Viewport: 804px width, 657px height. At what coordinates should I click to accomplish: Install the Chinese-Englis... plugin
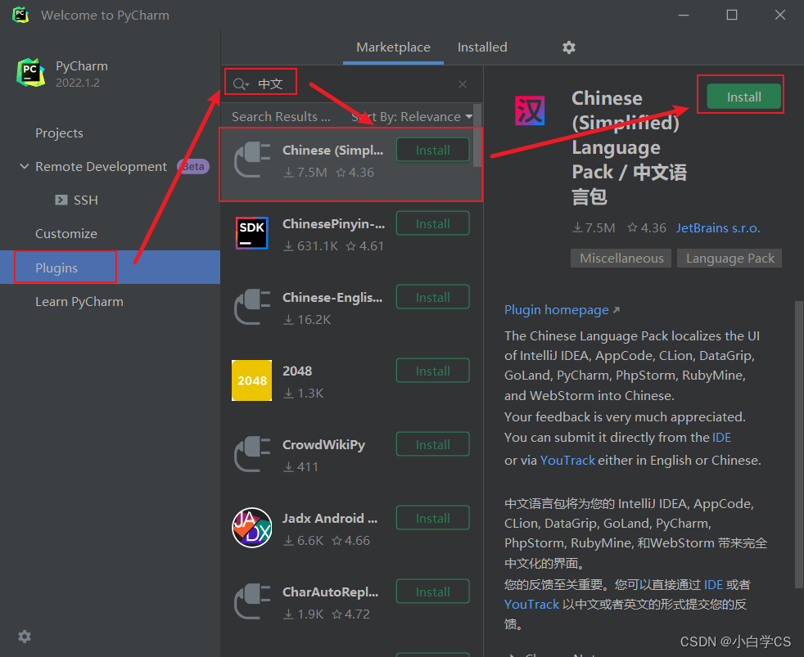433,297
